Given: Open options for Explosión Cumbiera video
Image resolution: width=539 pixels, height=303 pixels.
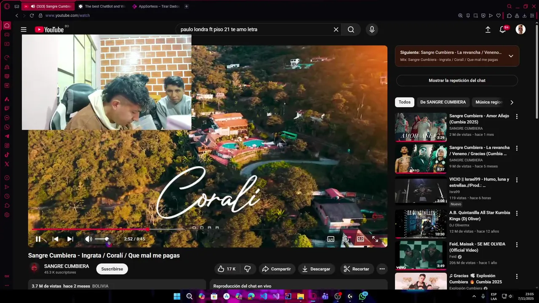Looking at the screenshot, I should tap(517, 276).
